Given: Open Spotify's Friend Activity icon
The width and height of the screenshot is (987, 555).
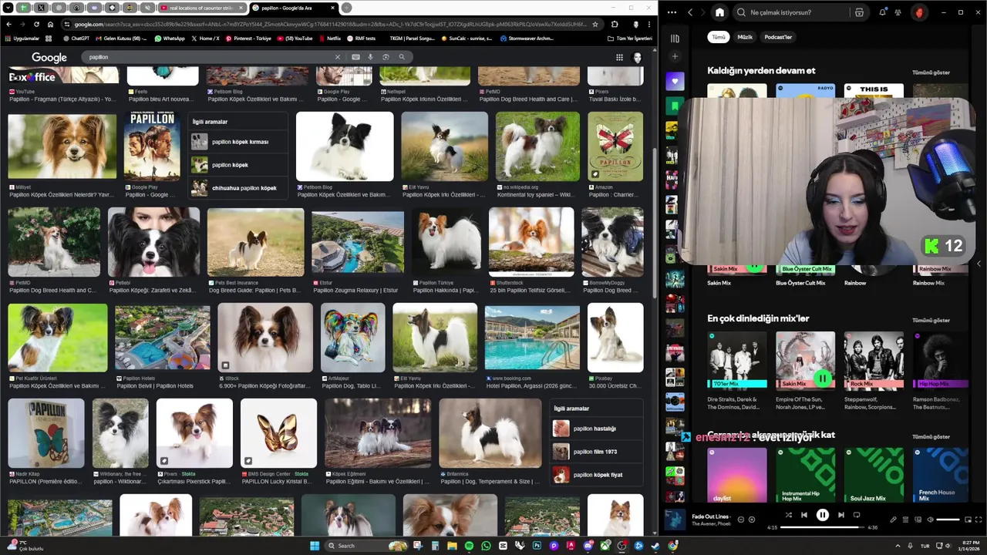Looking at the screenshot, I should click(x=898, y=12).
